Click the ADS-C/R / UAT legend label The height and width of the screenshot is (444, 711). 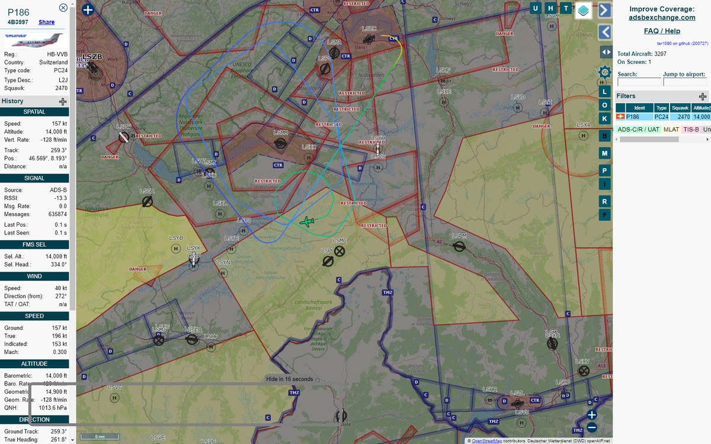639,129
